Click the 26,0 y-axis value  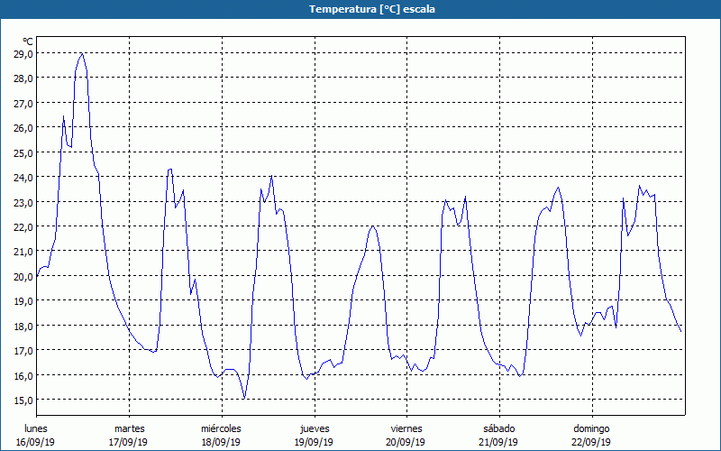pos(23,128)
